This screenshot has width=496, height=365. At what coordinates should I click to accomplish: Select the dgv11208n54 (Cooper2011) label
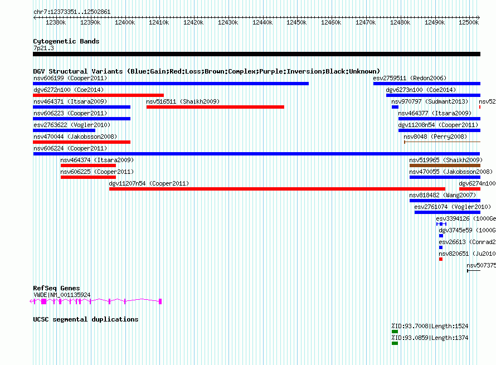click(438, 125)
